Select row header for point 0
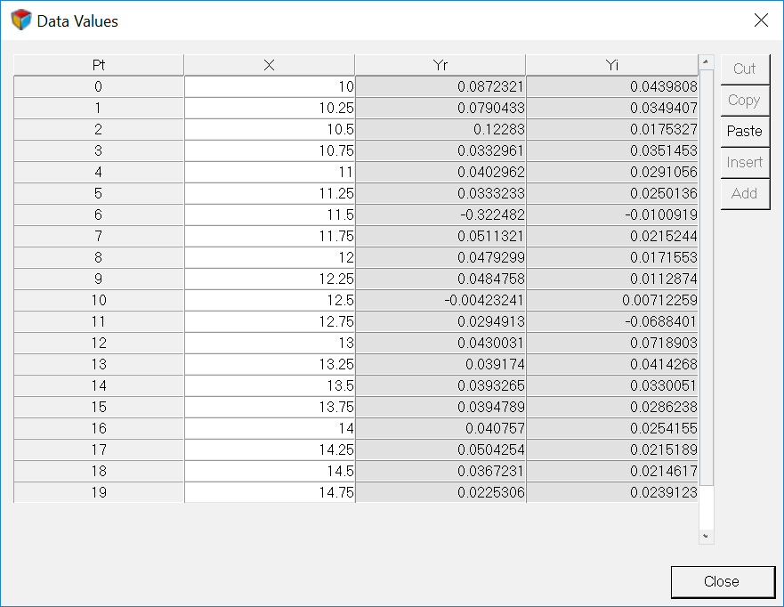The height and width of the screenshot is (607, 784). (x=99, y=86)
